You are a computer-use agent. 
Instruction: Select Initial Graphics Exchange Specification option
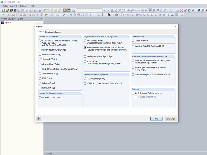pyautogui.click(x=133, y=67)
